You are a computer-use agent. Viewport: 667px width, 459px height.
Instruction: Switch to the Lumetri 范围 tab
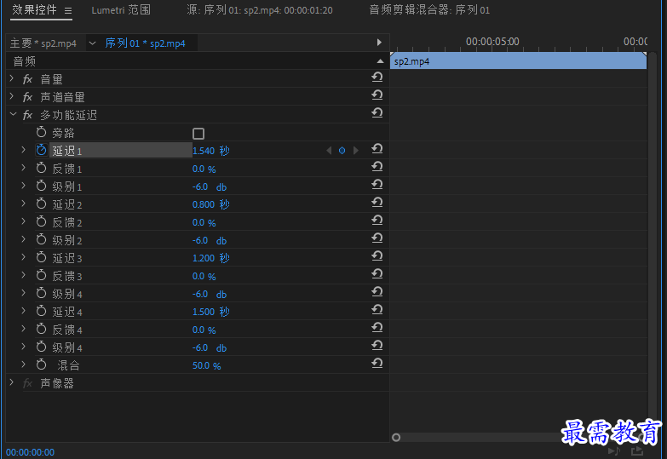(121, 10)
